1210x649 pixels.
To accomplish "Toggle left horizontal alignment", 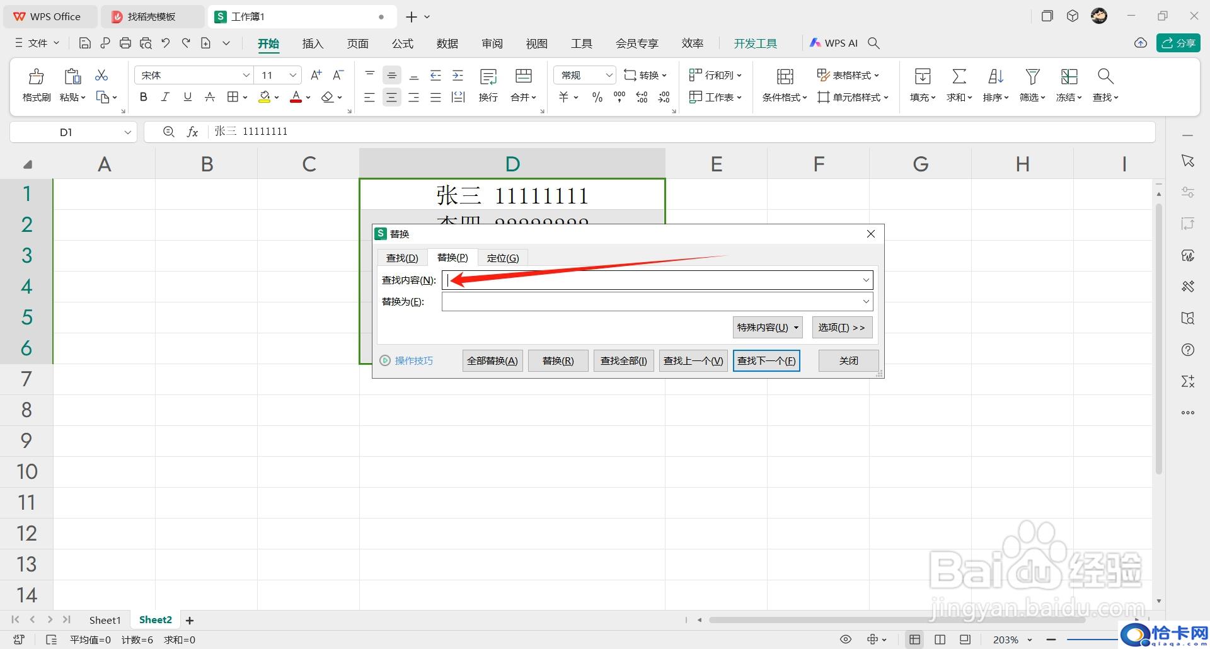I will pos(370,98).
